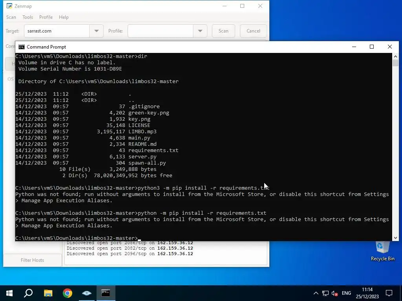
Task: Open Google Chrome from the taskbar
Action: coord(68,293)
